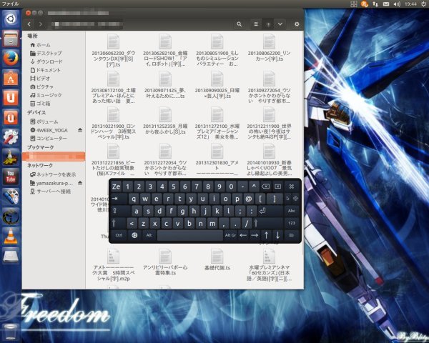Eject the yamazakura-p network mount
This screenshot has height=343, width=429.
[x=80, y=183]
